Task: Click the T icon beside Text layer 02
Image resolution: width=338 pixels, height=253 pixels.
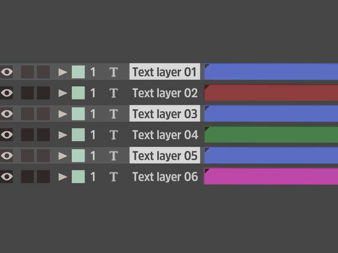Action: pos(113,93)
